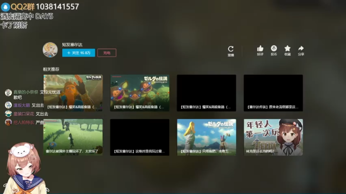Click the 酒店隔离中 DAYS overlay text
346x194 pixels.
[x=26, y=17]
